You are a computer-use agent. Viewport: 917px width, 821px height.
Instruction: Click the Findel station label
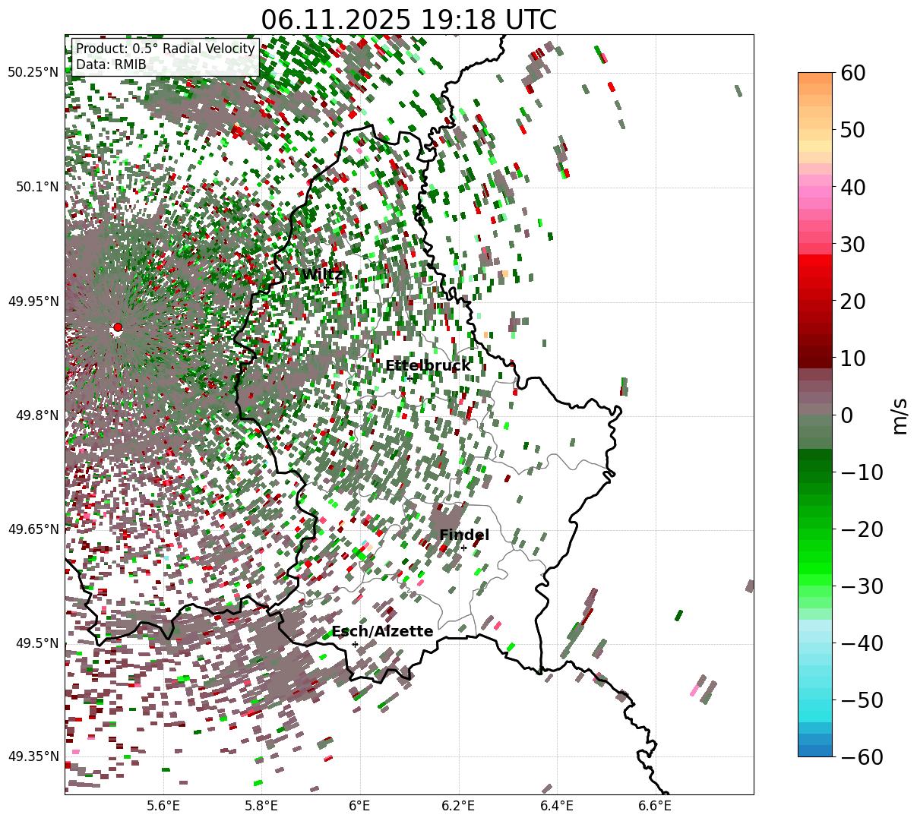[464, 535]
